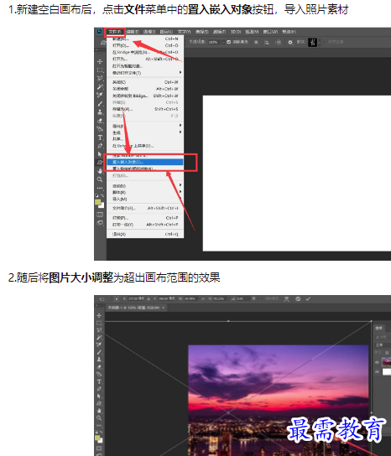Toggle Quick Mask icon in first screenshot

(x=100, y=215)
